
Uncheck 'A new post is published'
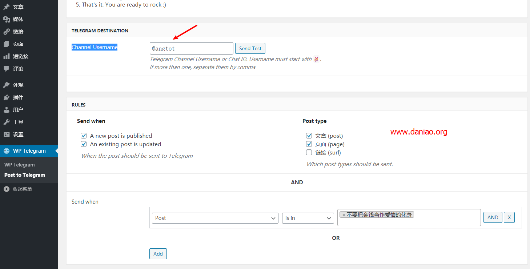point(84,136)
